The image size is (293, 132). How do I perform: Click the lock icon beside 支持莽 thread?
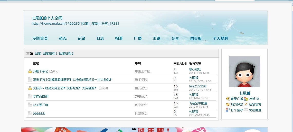coord(30,88)
